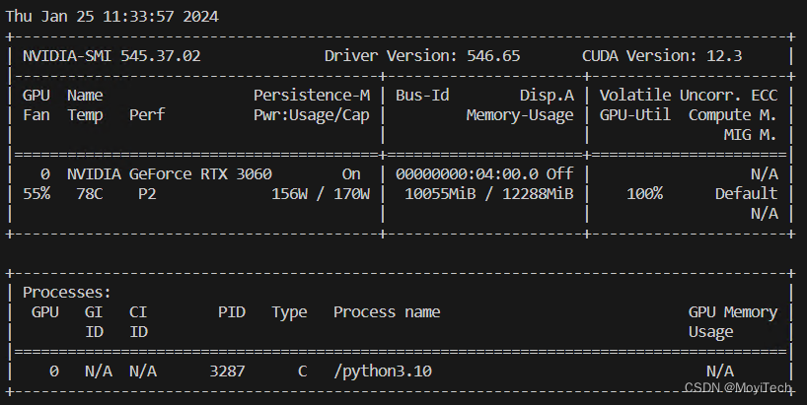
Task: Click the fan speed value 55%
Action: click(x=37, y=194)
